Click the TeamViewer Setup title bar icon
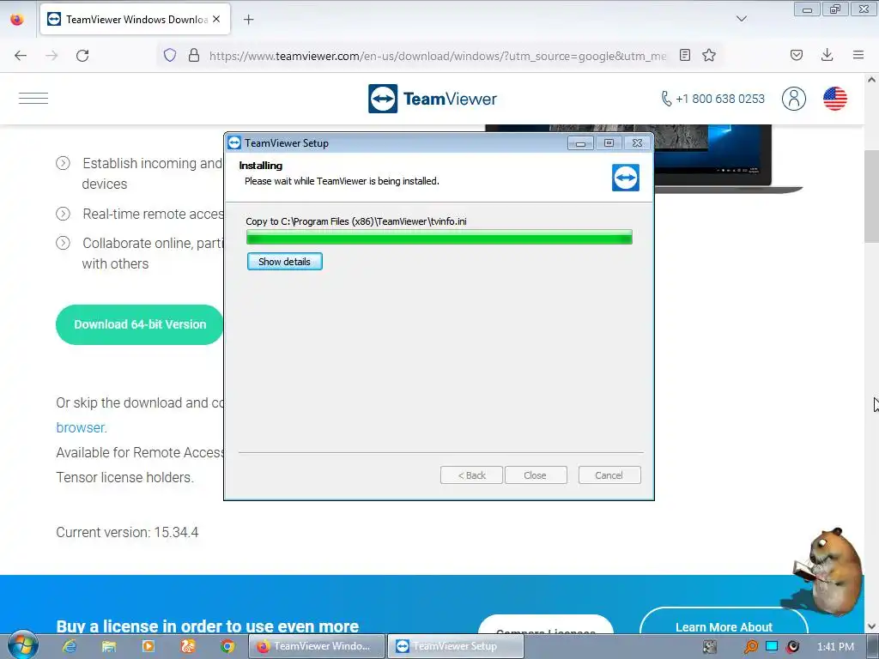Viewport: 879px width, 659px height. coord(234,143)
